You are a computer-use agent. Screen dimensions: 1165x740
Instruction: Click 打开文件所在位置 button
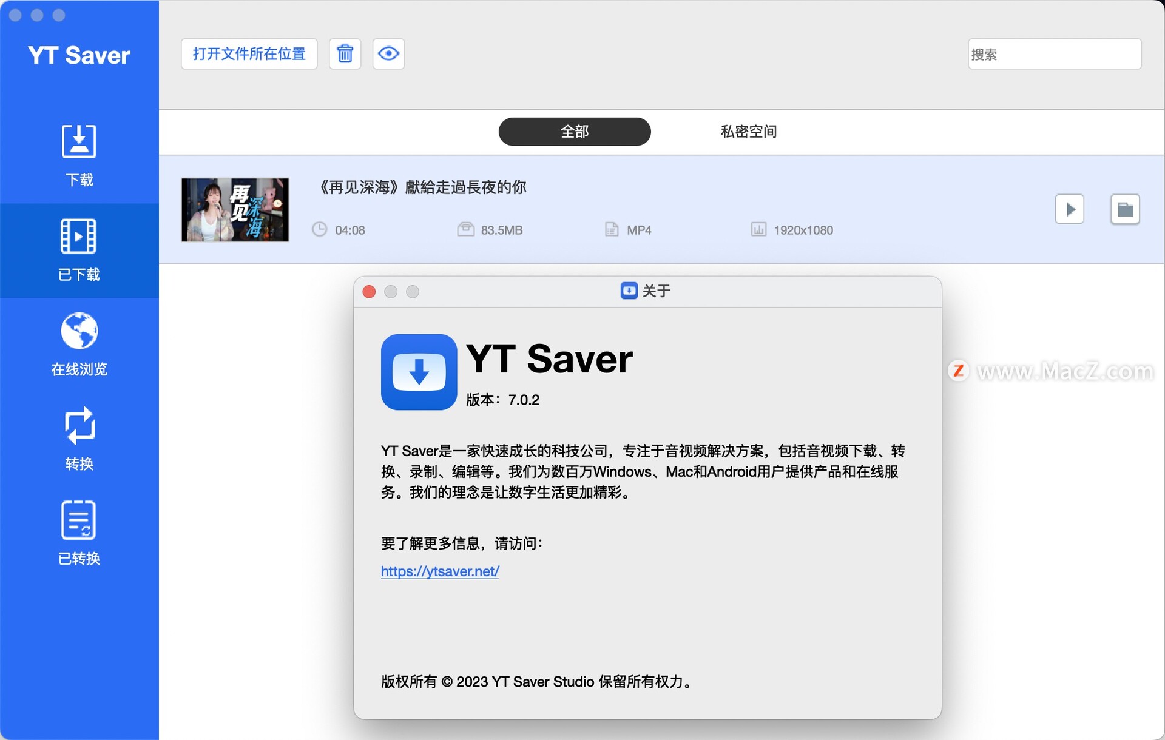pyautogui.click(x=249, y=54)
